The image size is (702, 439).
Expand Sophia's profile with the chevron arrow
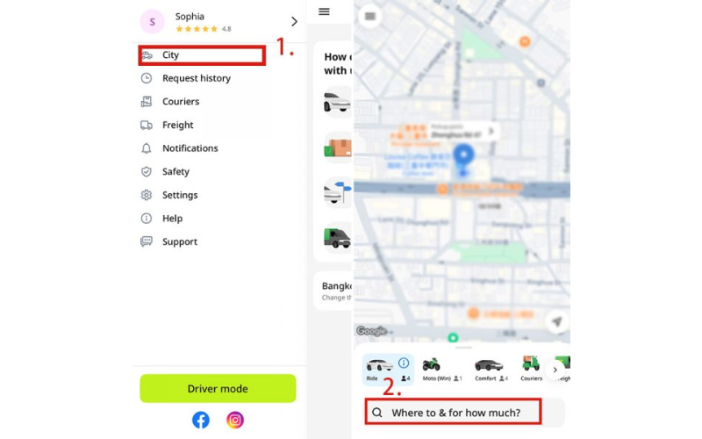[x=294, y=21]
